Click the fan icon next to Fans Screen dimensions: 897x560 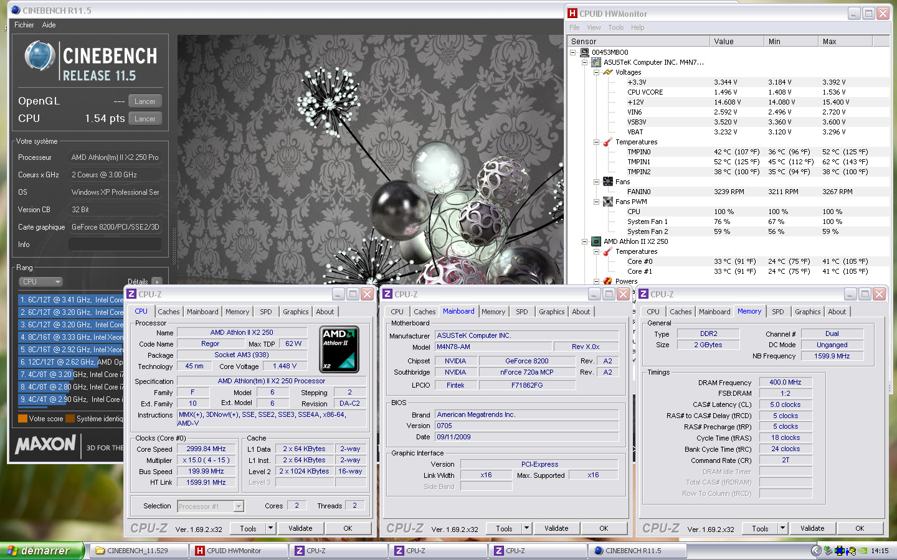[x=607, y=182]
